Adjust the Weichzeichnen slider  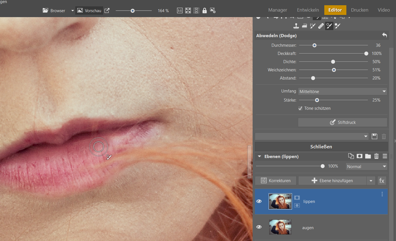[x=334, y=70]
